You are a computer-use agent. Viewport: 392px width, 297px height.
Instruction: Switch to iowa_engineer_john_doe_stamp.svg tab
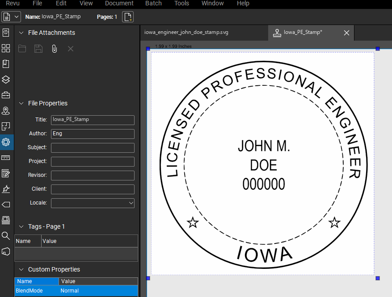click(x=204, y=33)
